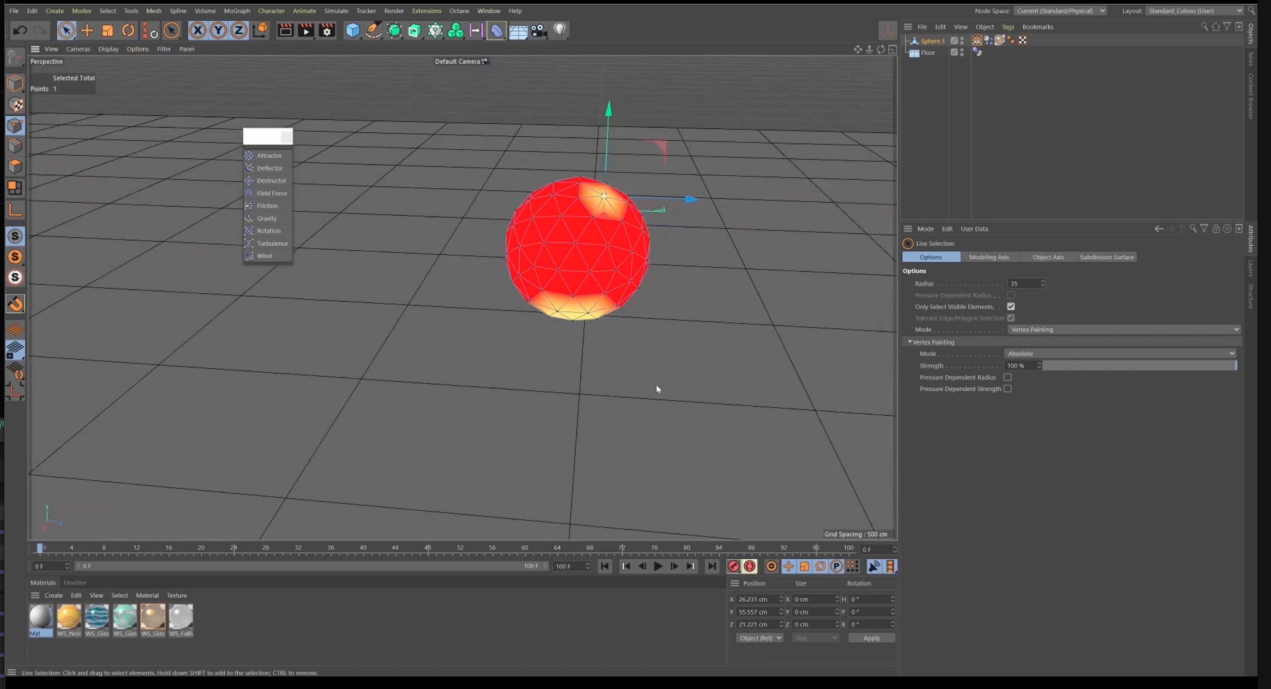Viewport: 1271px width, 689px height.
Task: Select the Move tool in top toolbar
Action: pos(87,30)
